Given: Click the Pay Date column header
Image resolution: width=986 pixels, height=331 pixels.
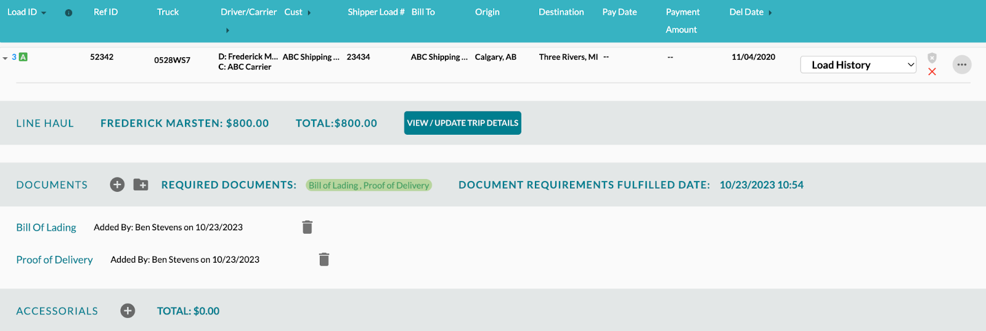Looking at the screenshot, I should [x=619, y=12].
